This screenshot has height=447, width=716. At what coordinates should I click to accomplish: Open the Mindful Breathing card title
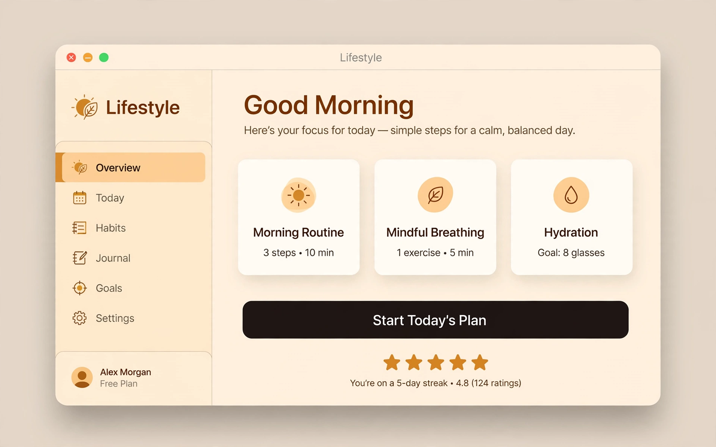435,232
